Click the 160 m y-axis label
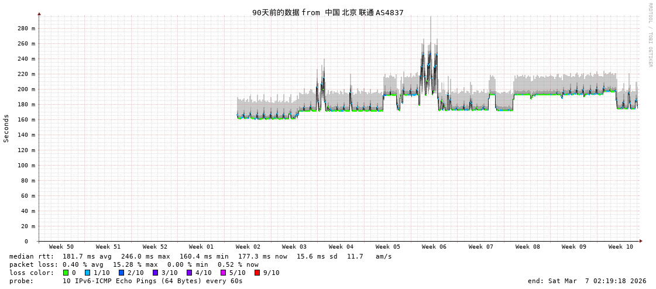Screen dimensions: 656x289 tap(26, 119)
